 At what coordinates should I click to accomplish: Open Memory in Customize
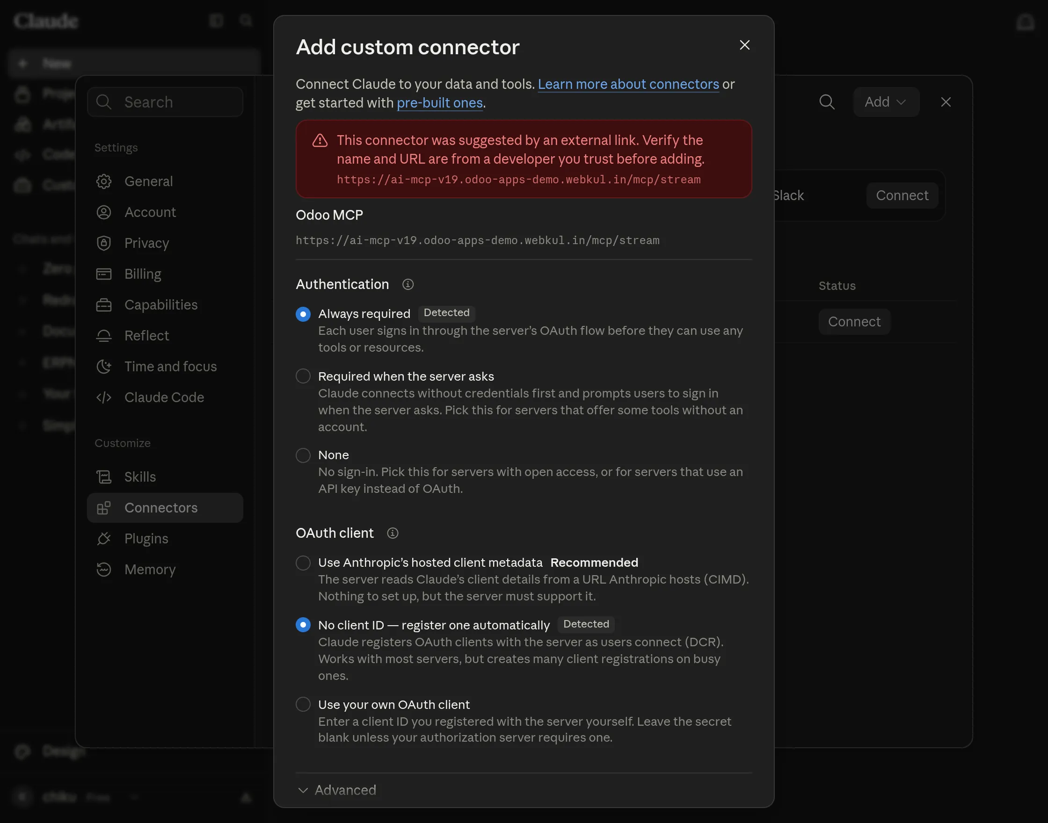click(x=165, y=569)
